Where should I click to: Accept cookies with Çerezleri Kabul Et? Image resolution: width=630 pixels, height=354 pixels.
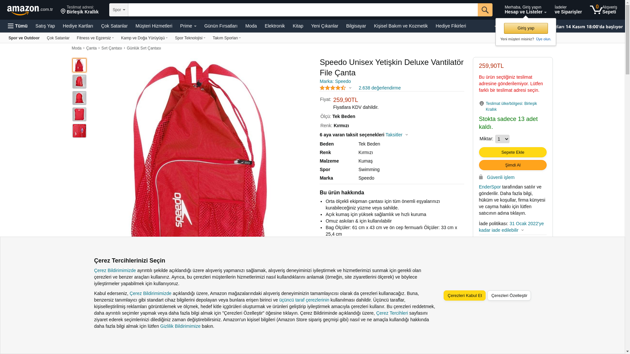point(465,295)
